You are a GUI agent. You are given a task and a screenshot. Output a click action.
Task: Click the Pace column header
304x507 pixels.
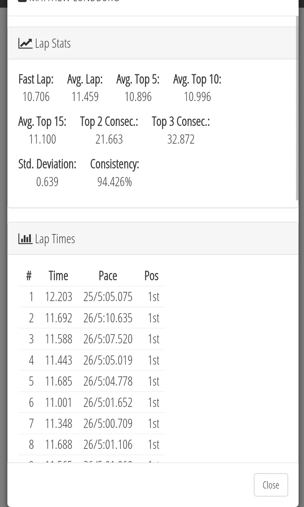point(108,276)
